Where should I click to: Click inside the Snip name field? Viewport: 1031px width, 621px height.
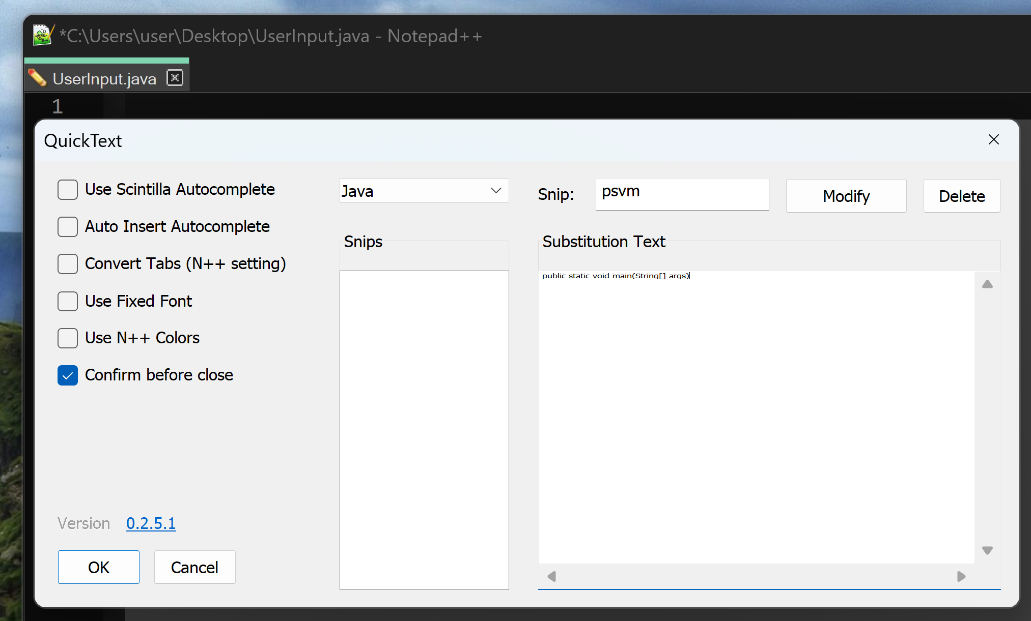682,194
